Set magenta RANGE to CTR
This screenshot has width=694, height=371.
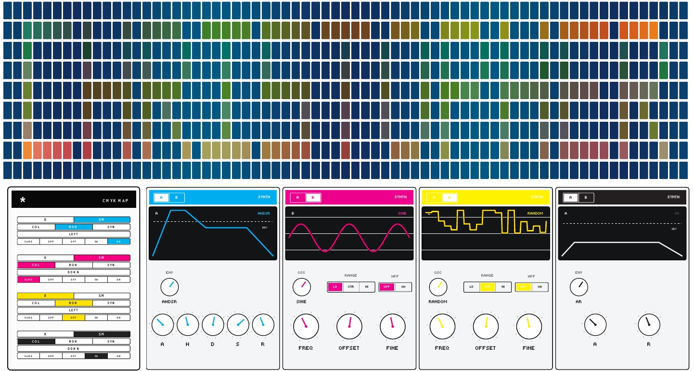[351, 287]
